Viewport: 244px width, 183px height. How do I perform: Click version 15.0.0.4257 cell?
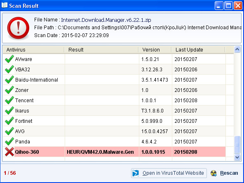coord(155,131)
